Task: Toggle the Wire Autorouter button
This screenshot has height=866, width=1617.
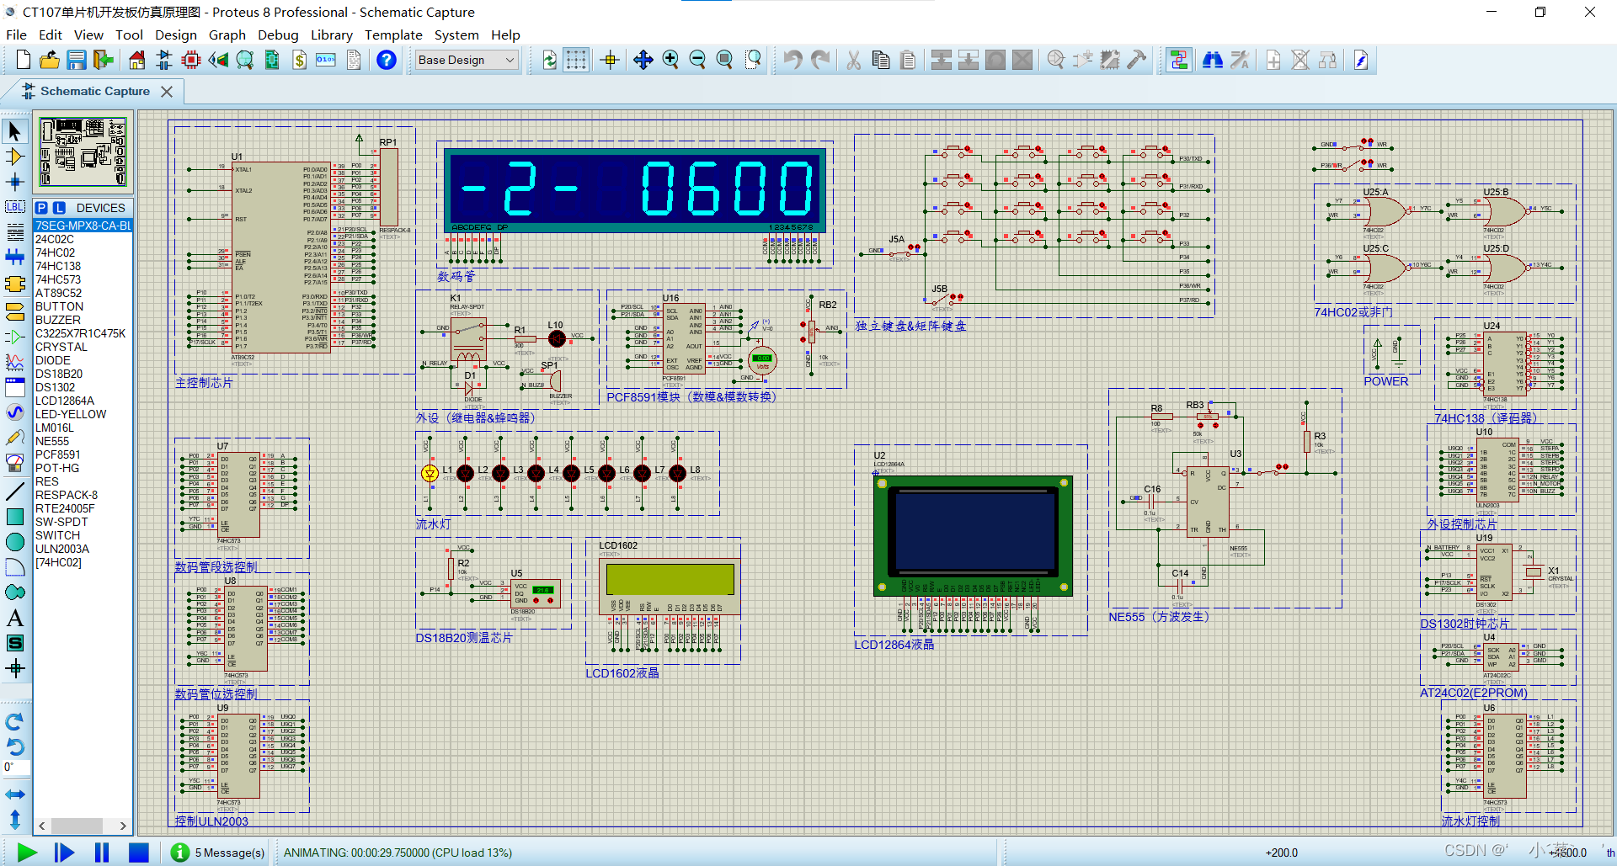Action: pyautogui.click(x=1178, y=60)
